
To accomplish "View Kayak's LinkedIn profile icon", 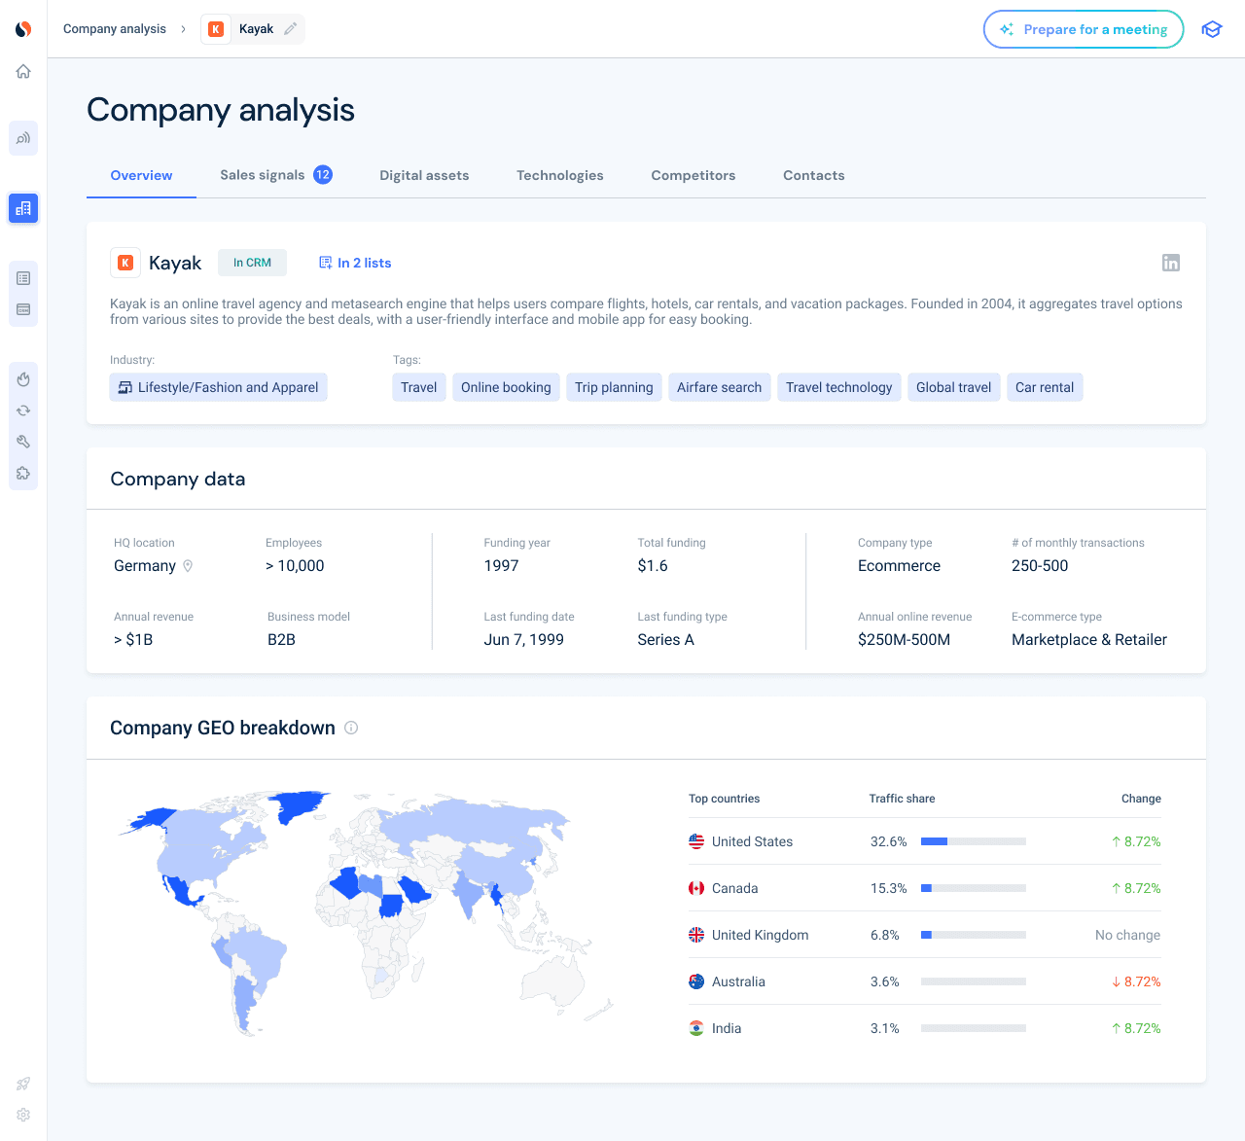I will (x=1171, y=263).
